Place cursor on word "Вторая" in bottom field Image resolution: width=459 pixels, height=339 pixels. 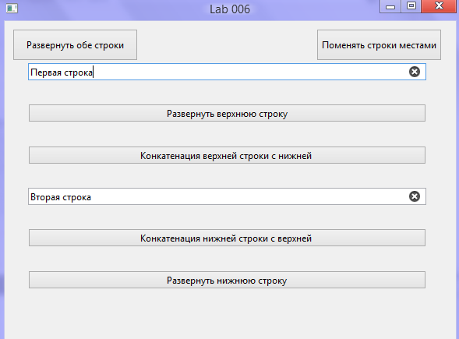(x=45, y=197)
